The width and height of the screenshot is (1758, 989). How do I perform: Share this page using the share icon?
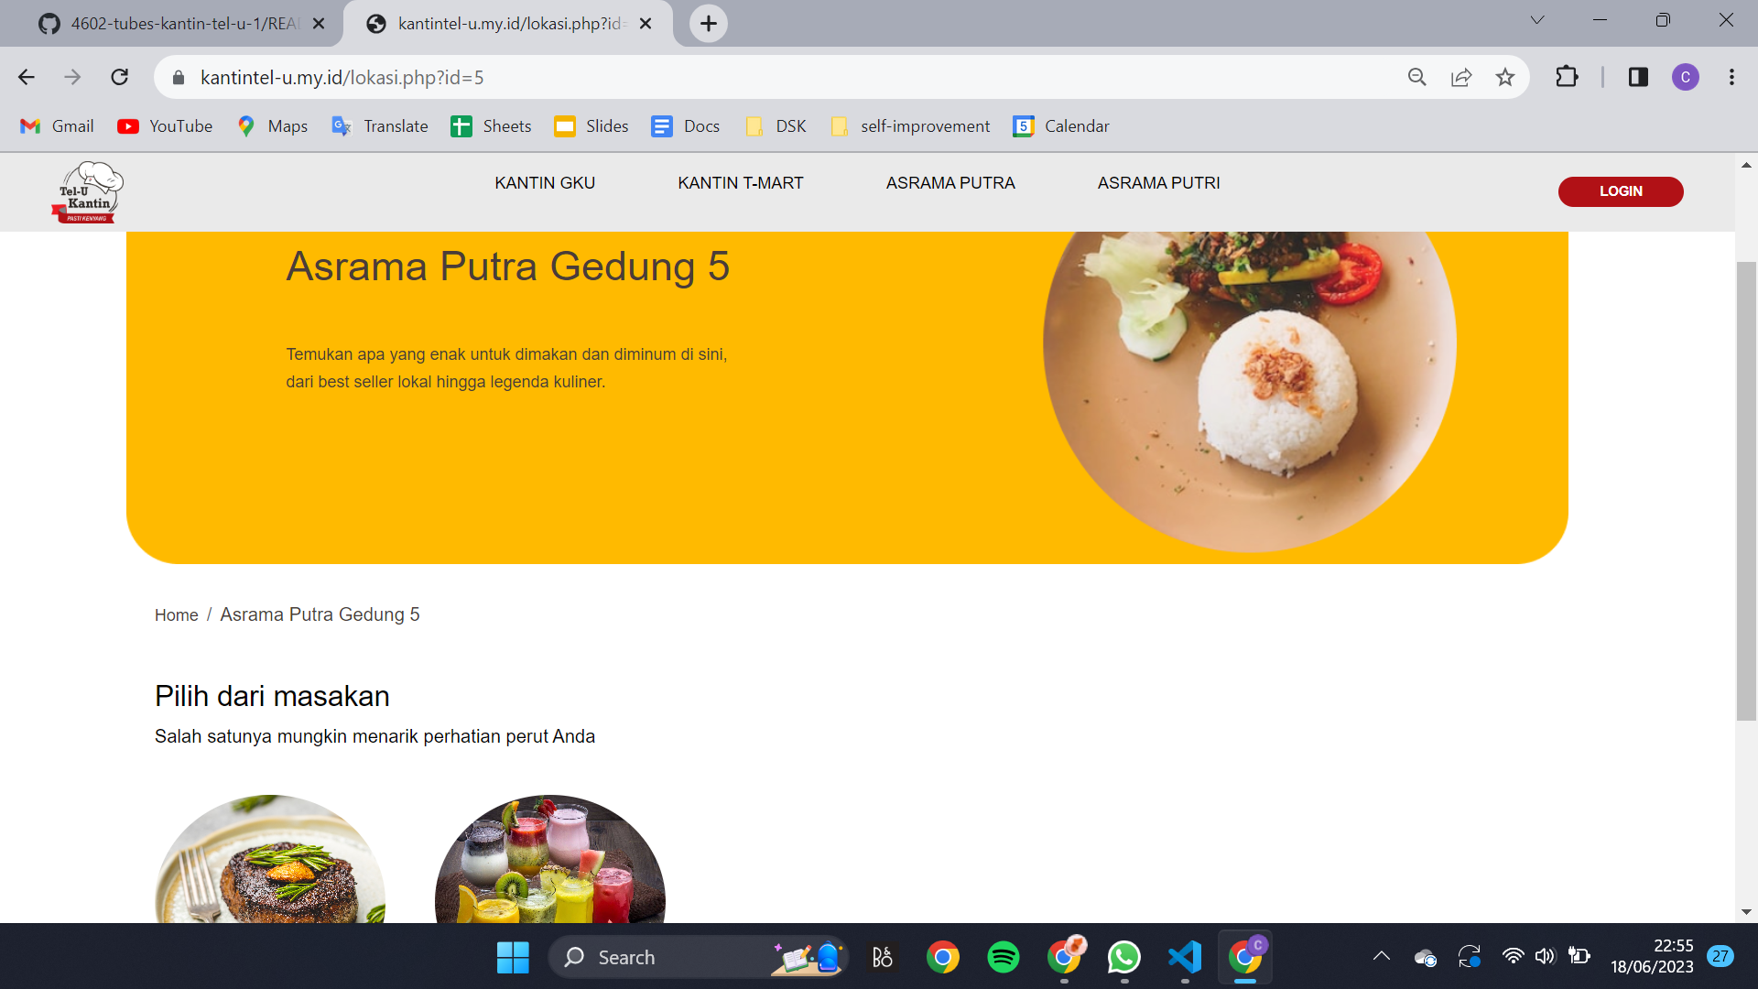pyautogui.click(x=1461, y=78)
